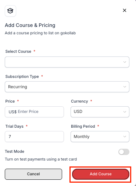
Task: Cancel adding the course
Action: [33, 174]
